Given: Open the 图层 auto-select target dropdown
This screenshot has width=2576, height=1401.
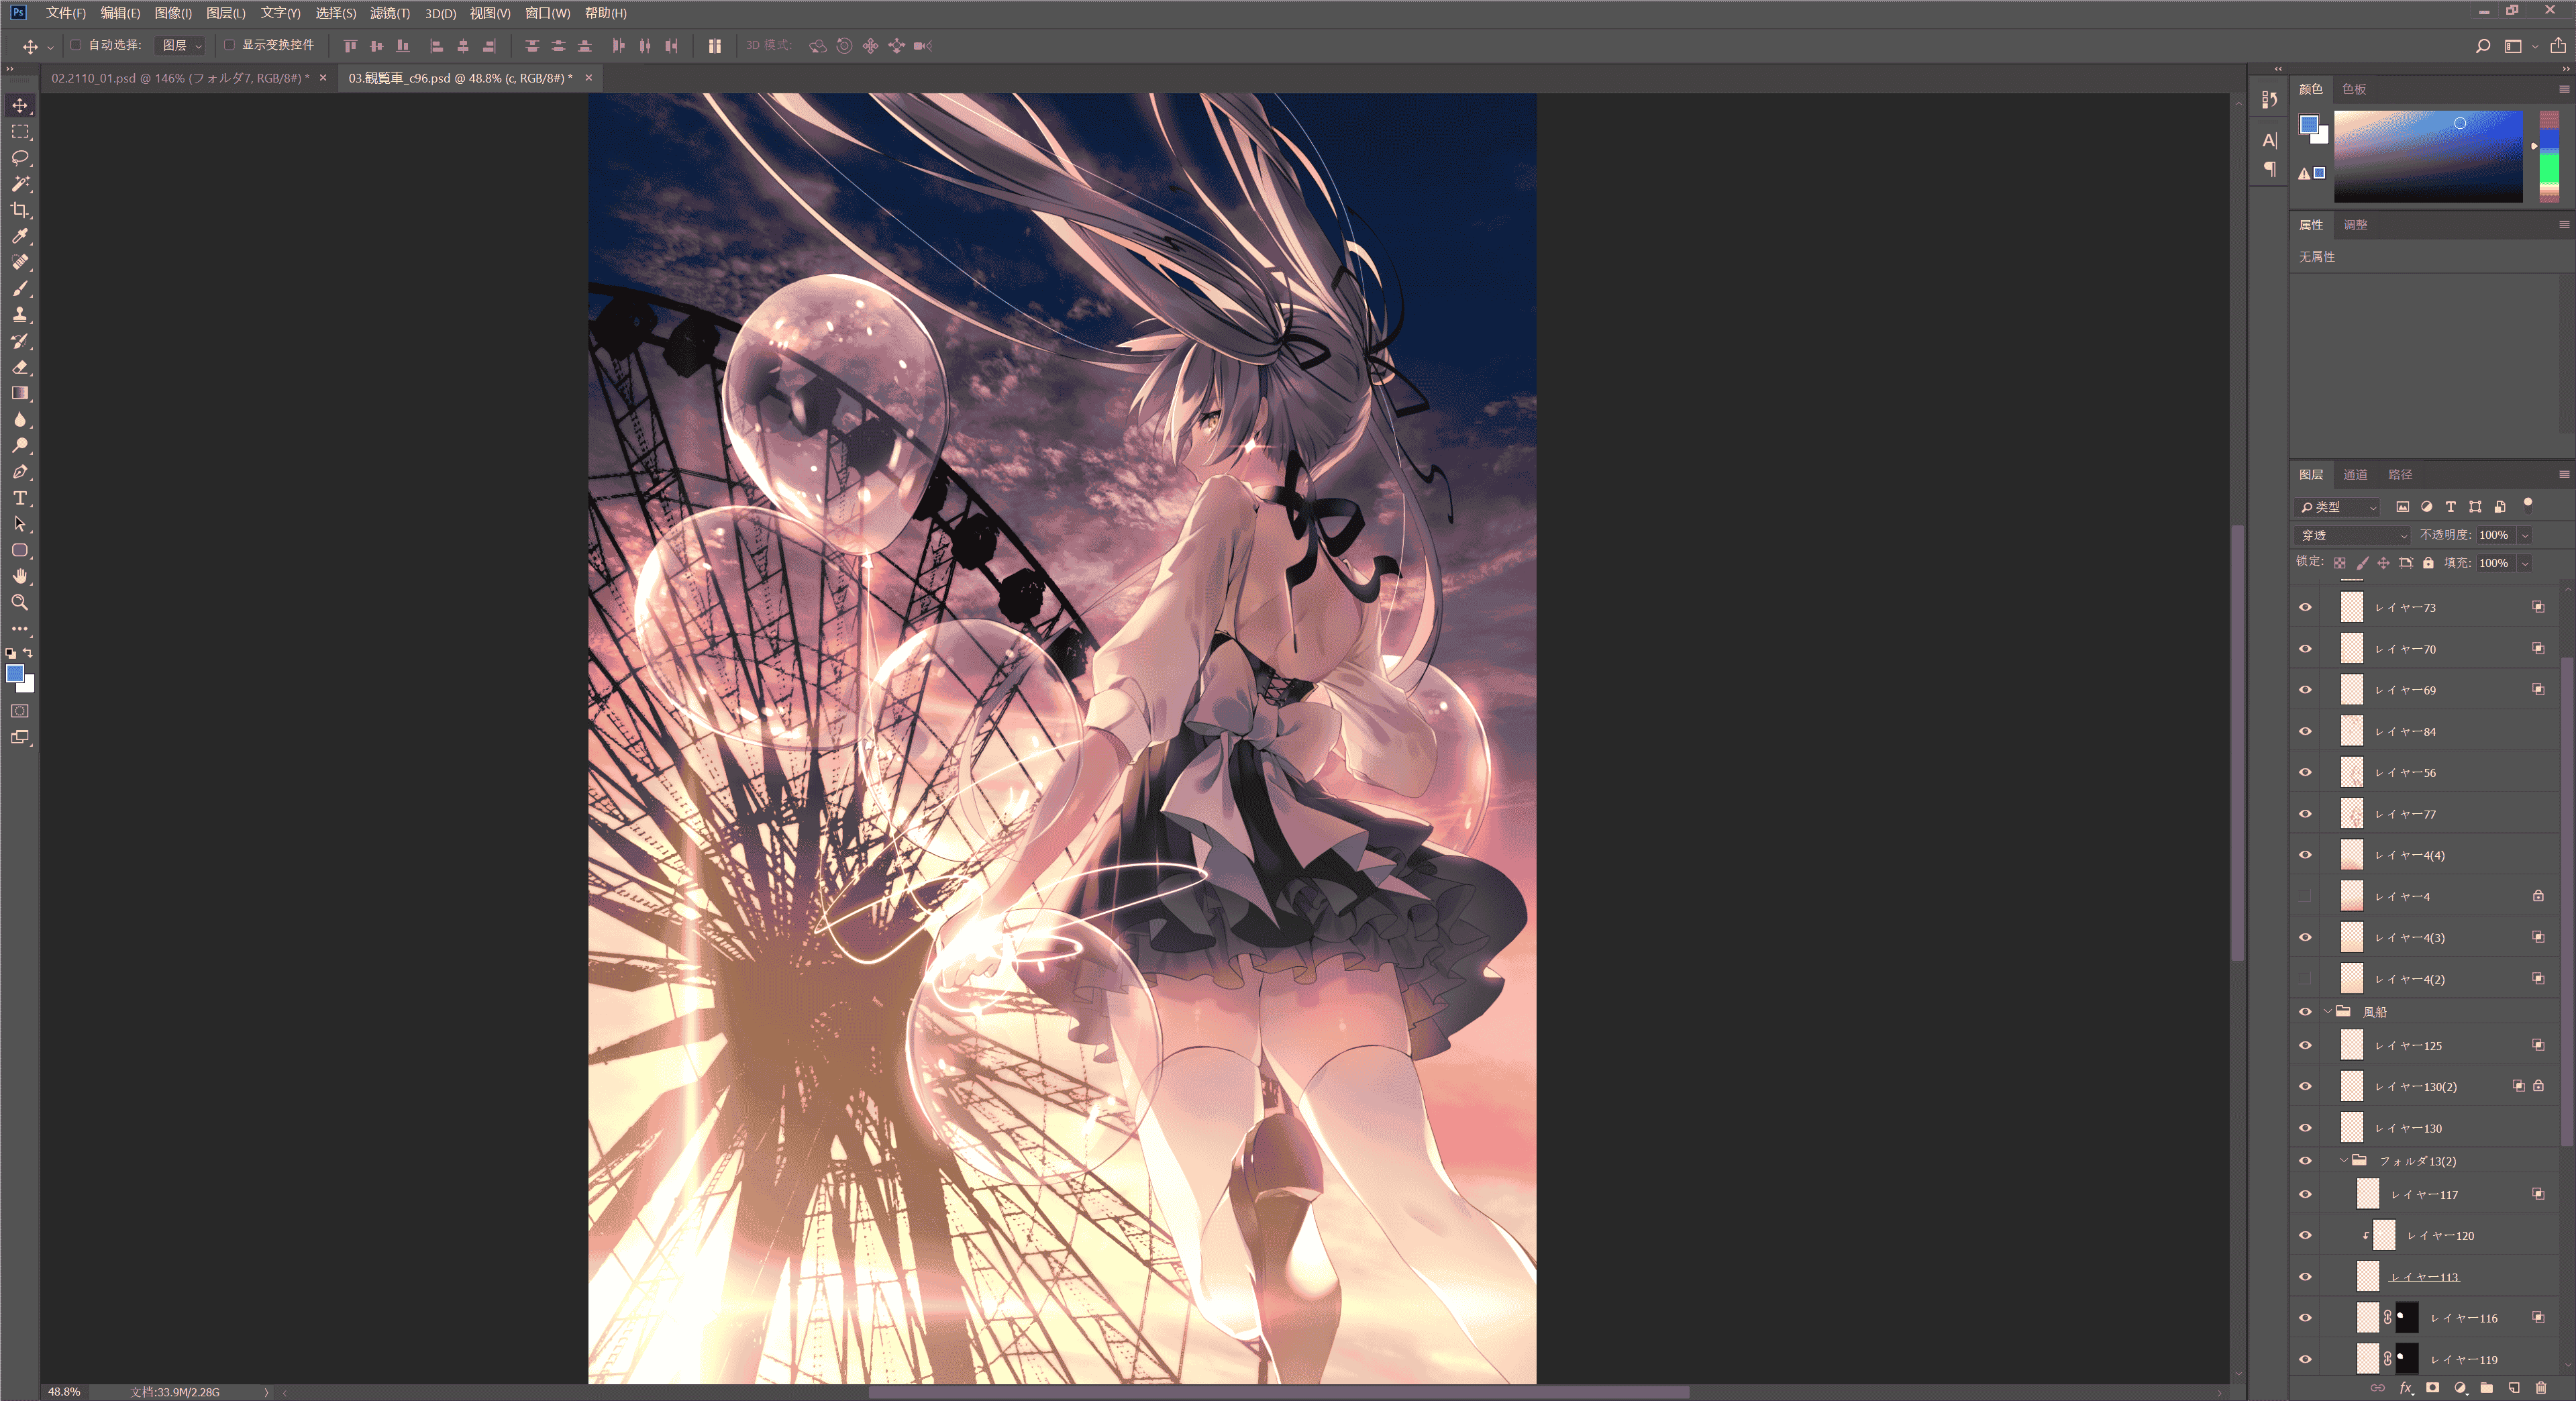Looking at the screenshot, I should (182, 45).
